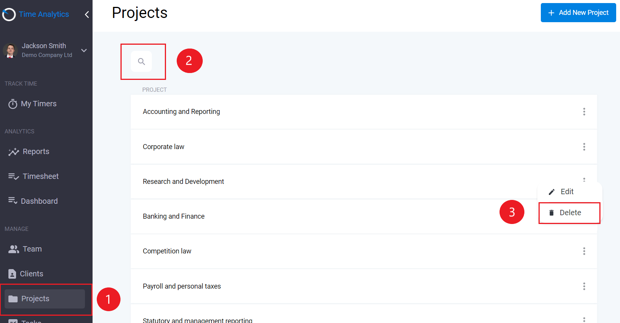The height and width of the screenshot is (323, 620).
Task: Collapse the sidebar with the left chevron
Action: (x=87, y=15)
